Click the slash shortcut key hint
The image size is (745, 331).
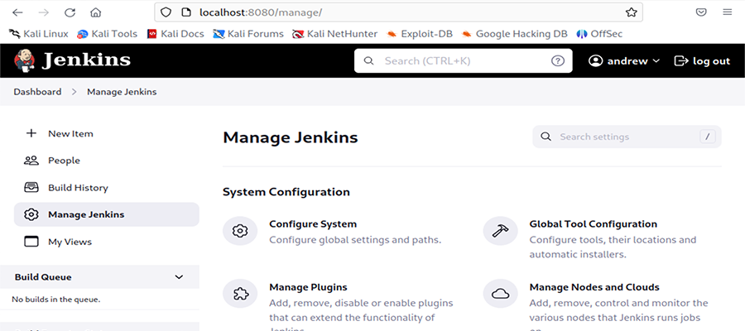click(708, 137)
